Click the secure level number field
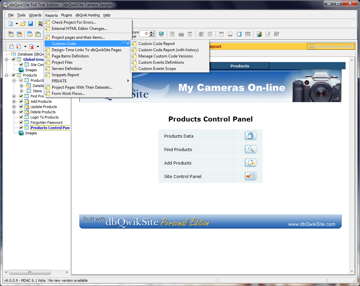This screenshot has width=360, height=286. click(x=144, y=33)
